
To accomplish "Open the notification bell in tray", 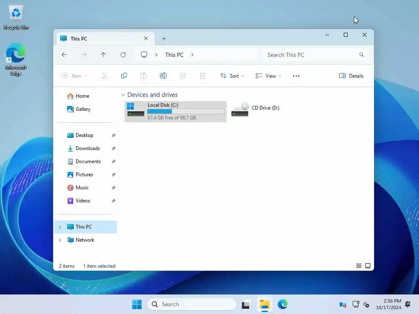I will pyautogui.click(x=408, y=304).
